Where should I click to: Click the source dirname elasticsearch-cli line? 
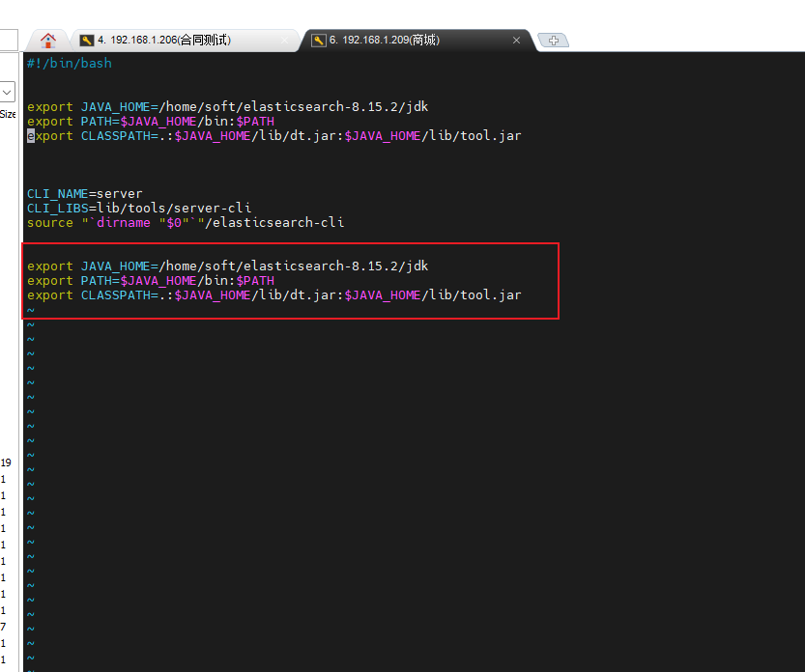pyautogui.click(x=186, y=222)
